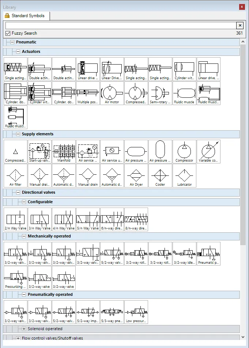Select the Semi-rotary actuator symbol

coord(160,93)
